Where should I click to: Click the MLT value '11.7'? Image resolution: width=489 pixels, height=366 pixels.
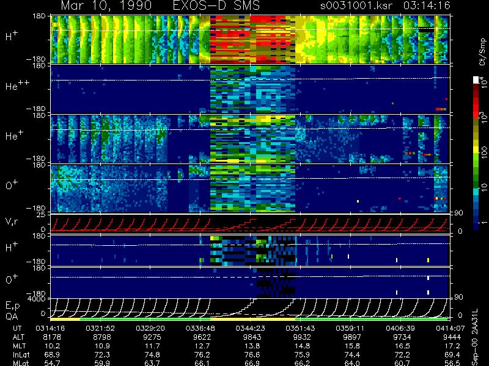tap(152, 346)
